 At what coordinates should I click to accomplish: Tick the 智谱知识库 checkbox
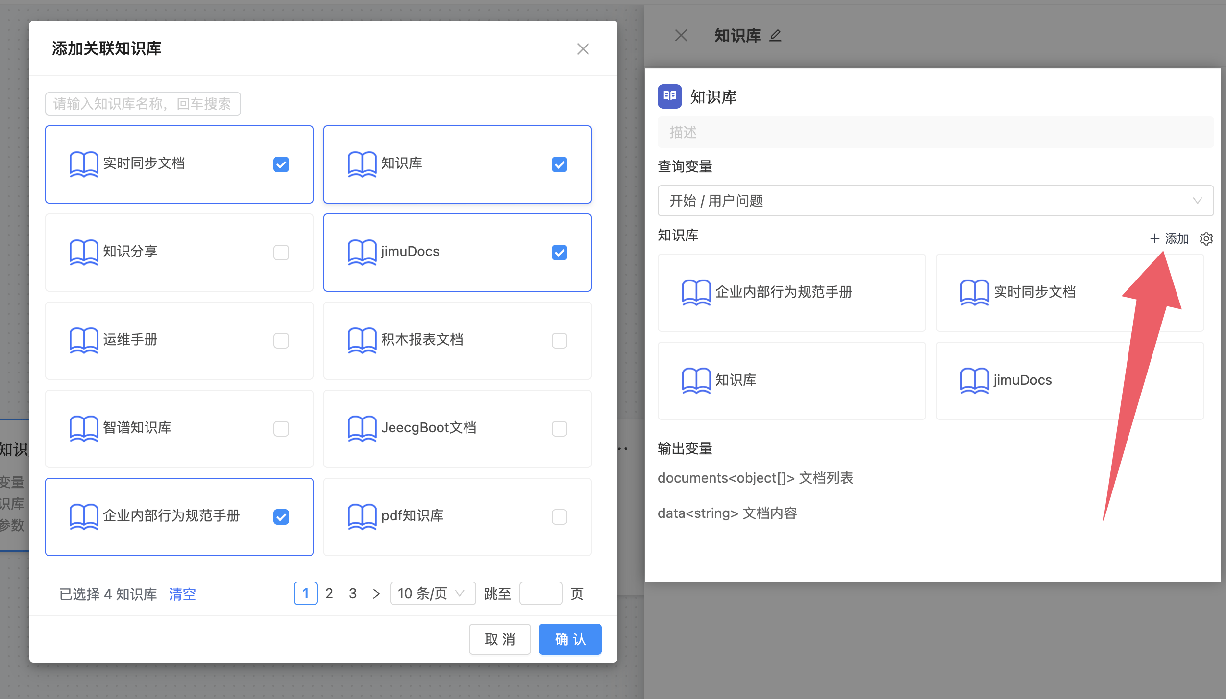pos(281,429)
